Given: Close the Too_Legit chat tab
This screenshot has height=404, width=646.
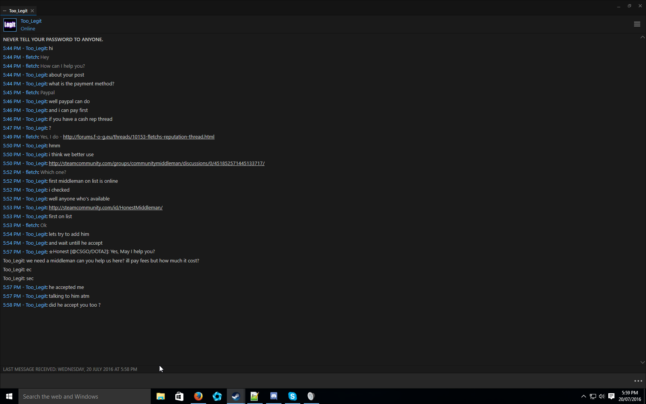Looking at the screenshot, I should click(x=32, y=11).
